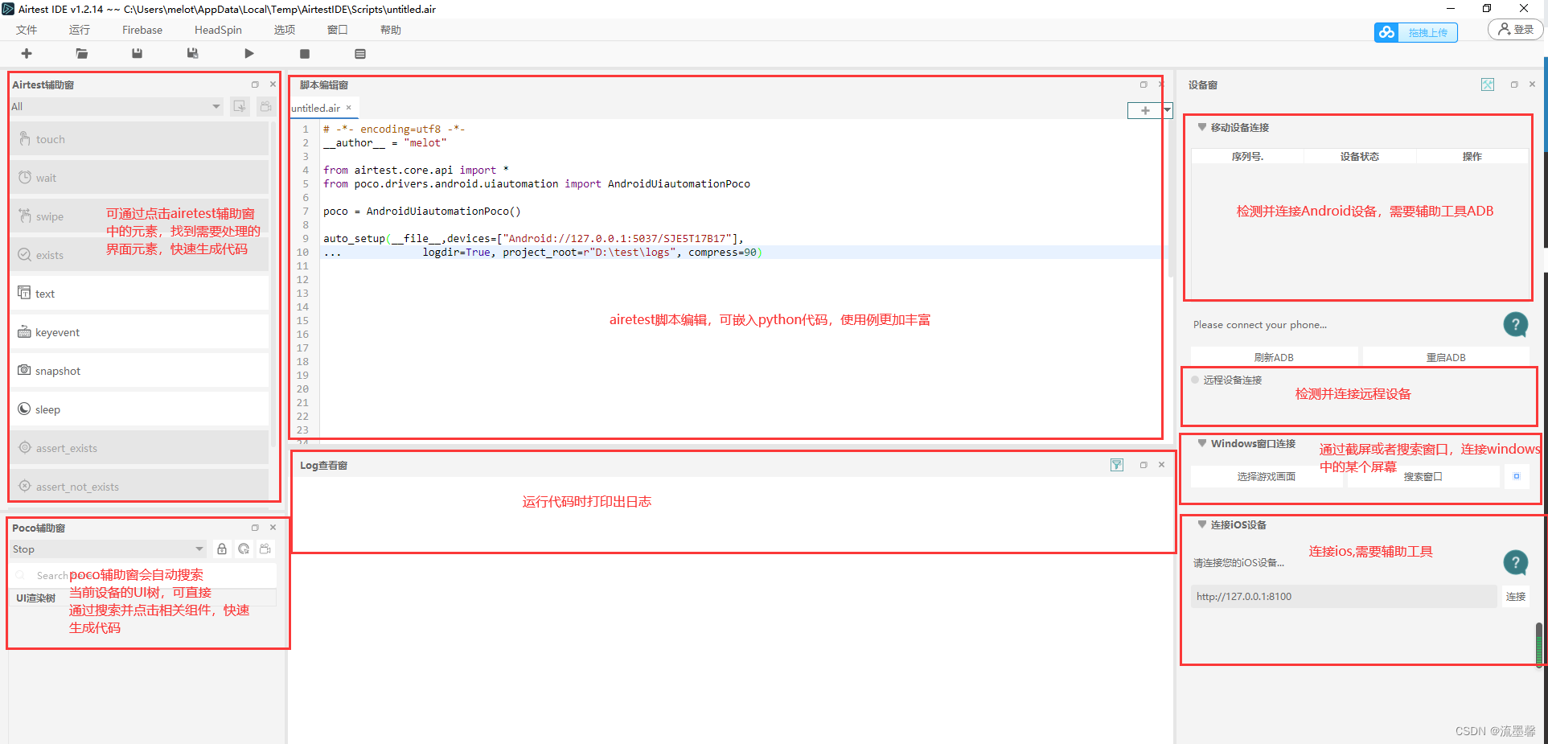Float the Log viewer panel
The width and height of the screenshot is (1548, 744).
(1144, 465)
